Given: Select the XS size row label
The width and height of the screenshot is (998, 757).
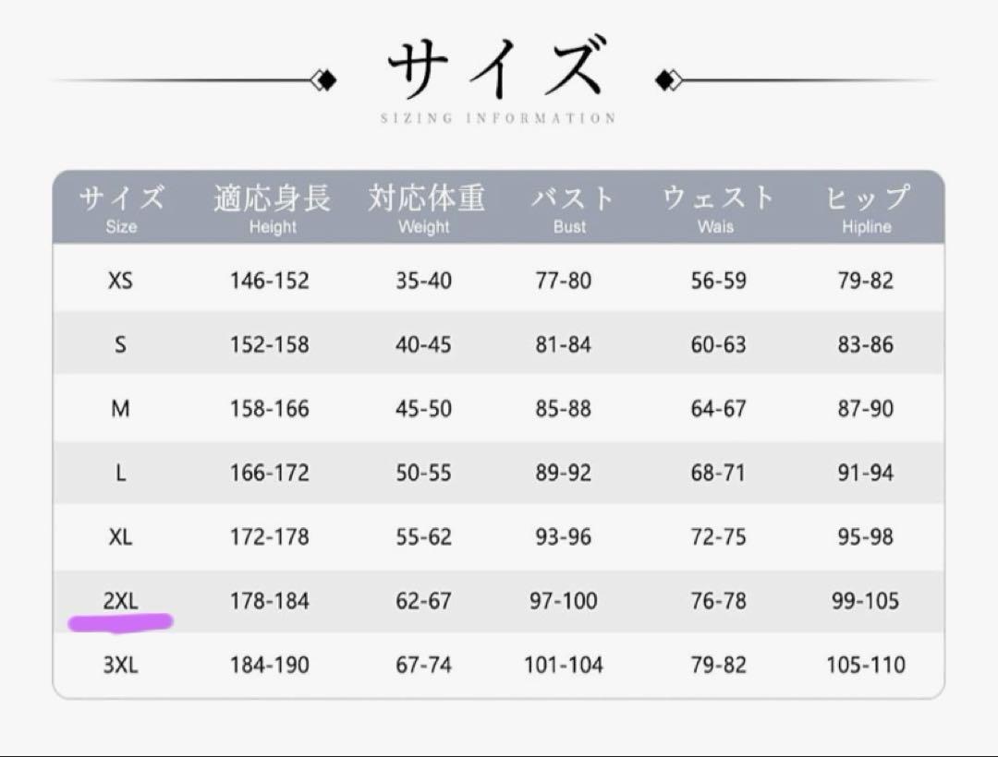Looking at the screenshot, I should click(x=120, y=281).
